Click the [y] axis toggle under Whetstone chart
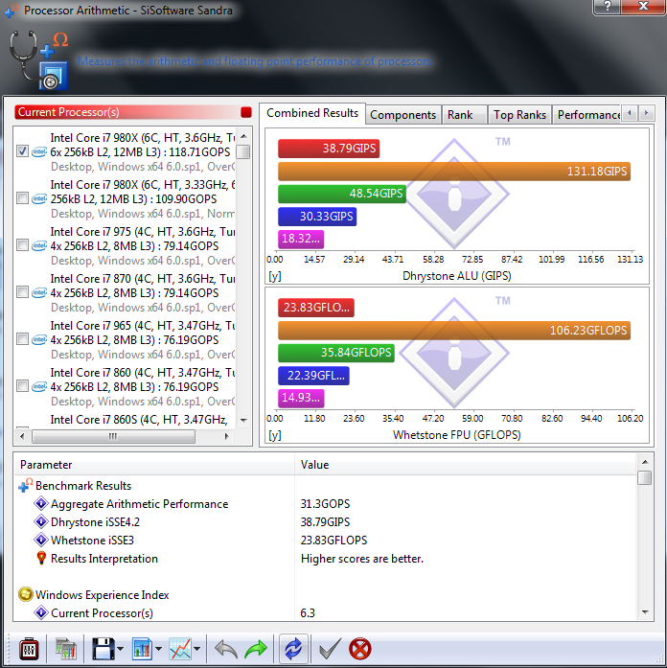This screenshot has height=668, width=667. 275,435
